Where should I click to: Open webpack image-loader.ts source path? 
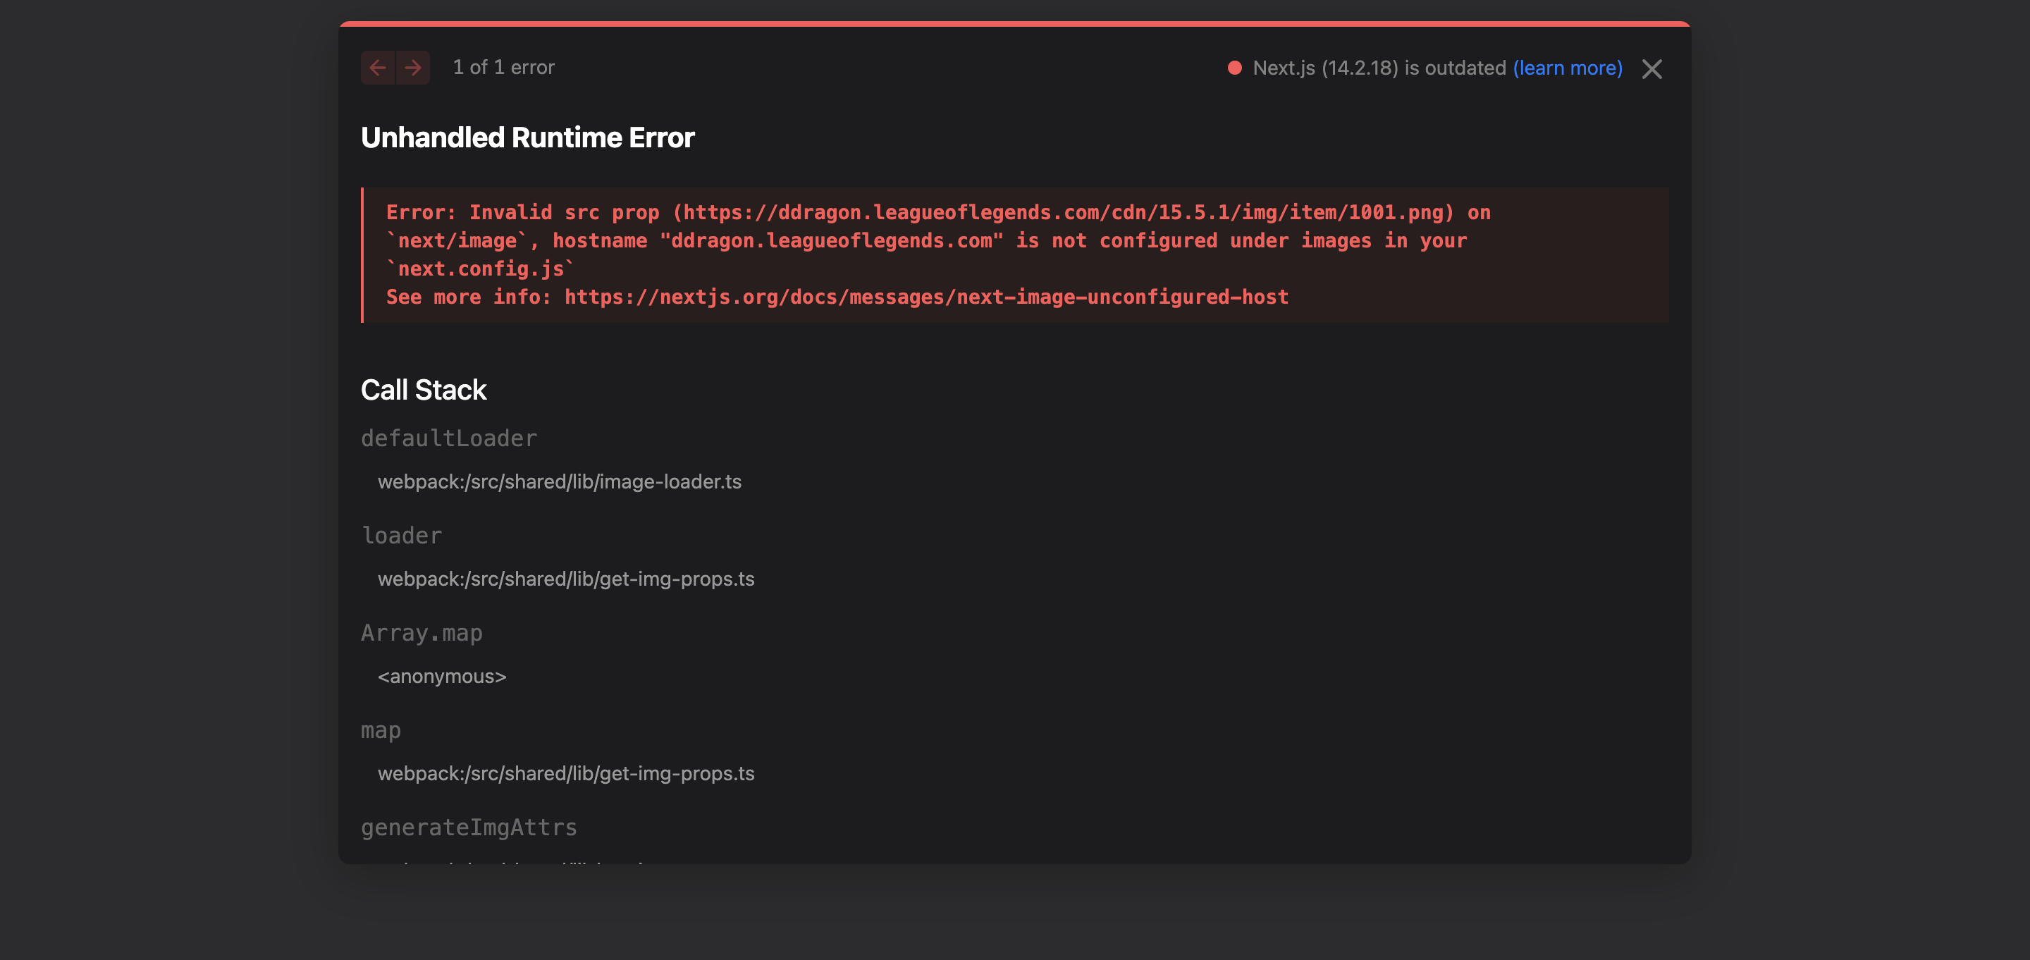tap(559, 481)
